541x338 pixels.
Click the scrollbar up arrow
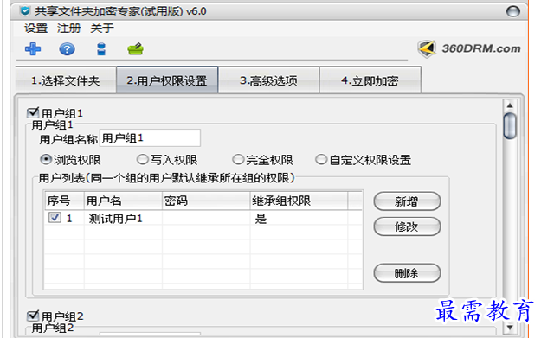510,105
